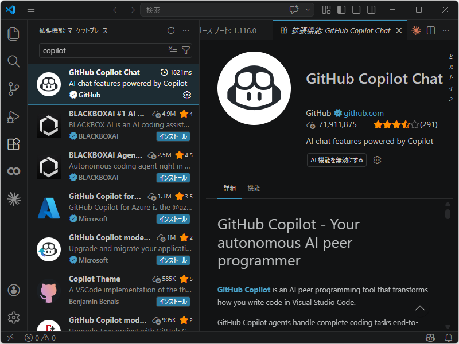Open the filter extensions funnel dropdown
The width and height of the screenshot is (459, 344).
coord(185,50)
